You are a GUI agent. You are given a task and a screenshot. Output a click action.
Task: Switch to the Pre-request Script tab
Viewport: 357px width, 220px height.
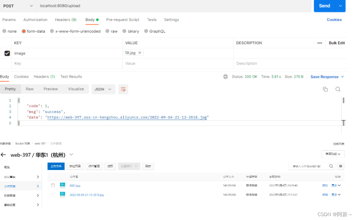(123, 20)
